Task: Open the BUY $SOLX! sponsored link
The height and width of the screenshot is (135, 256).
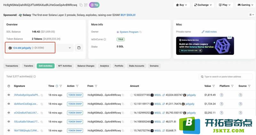Action: 128,15
